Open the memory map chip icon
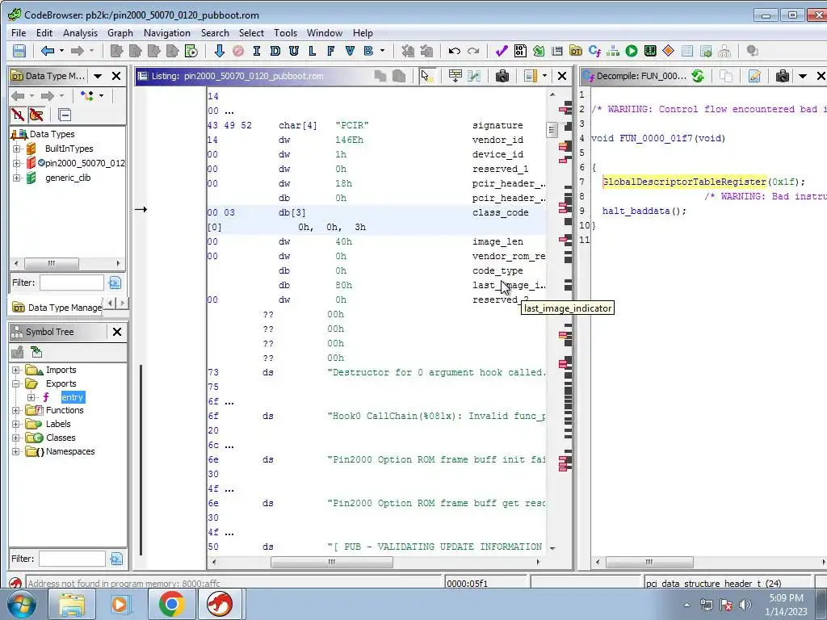 650,51
